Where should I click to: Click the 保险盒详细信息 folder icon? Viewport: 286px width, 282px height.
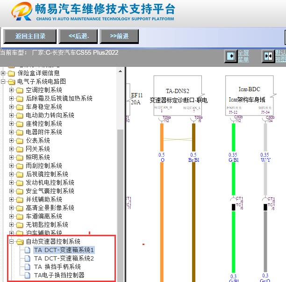(x=11, y=73)
